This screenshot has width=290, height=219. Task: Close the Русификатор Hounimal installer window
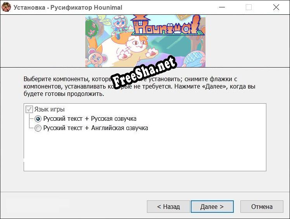point(276,7)
